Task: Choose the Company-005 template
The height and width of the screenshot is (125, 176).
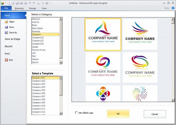Action: [x=38, y=90]
